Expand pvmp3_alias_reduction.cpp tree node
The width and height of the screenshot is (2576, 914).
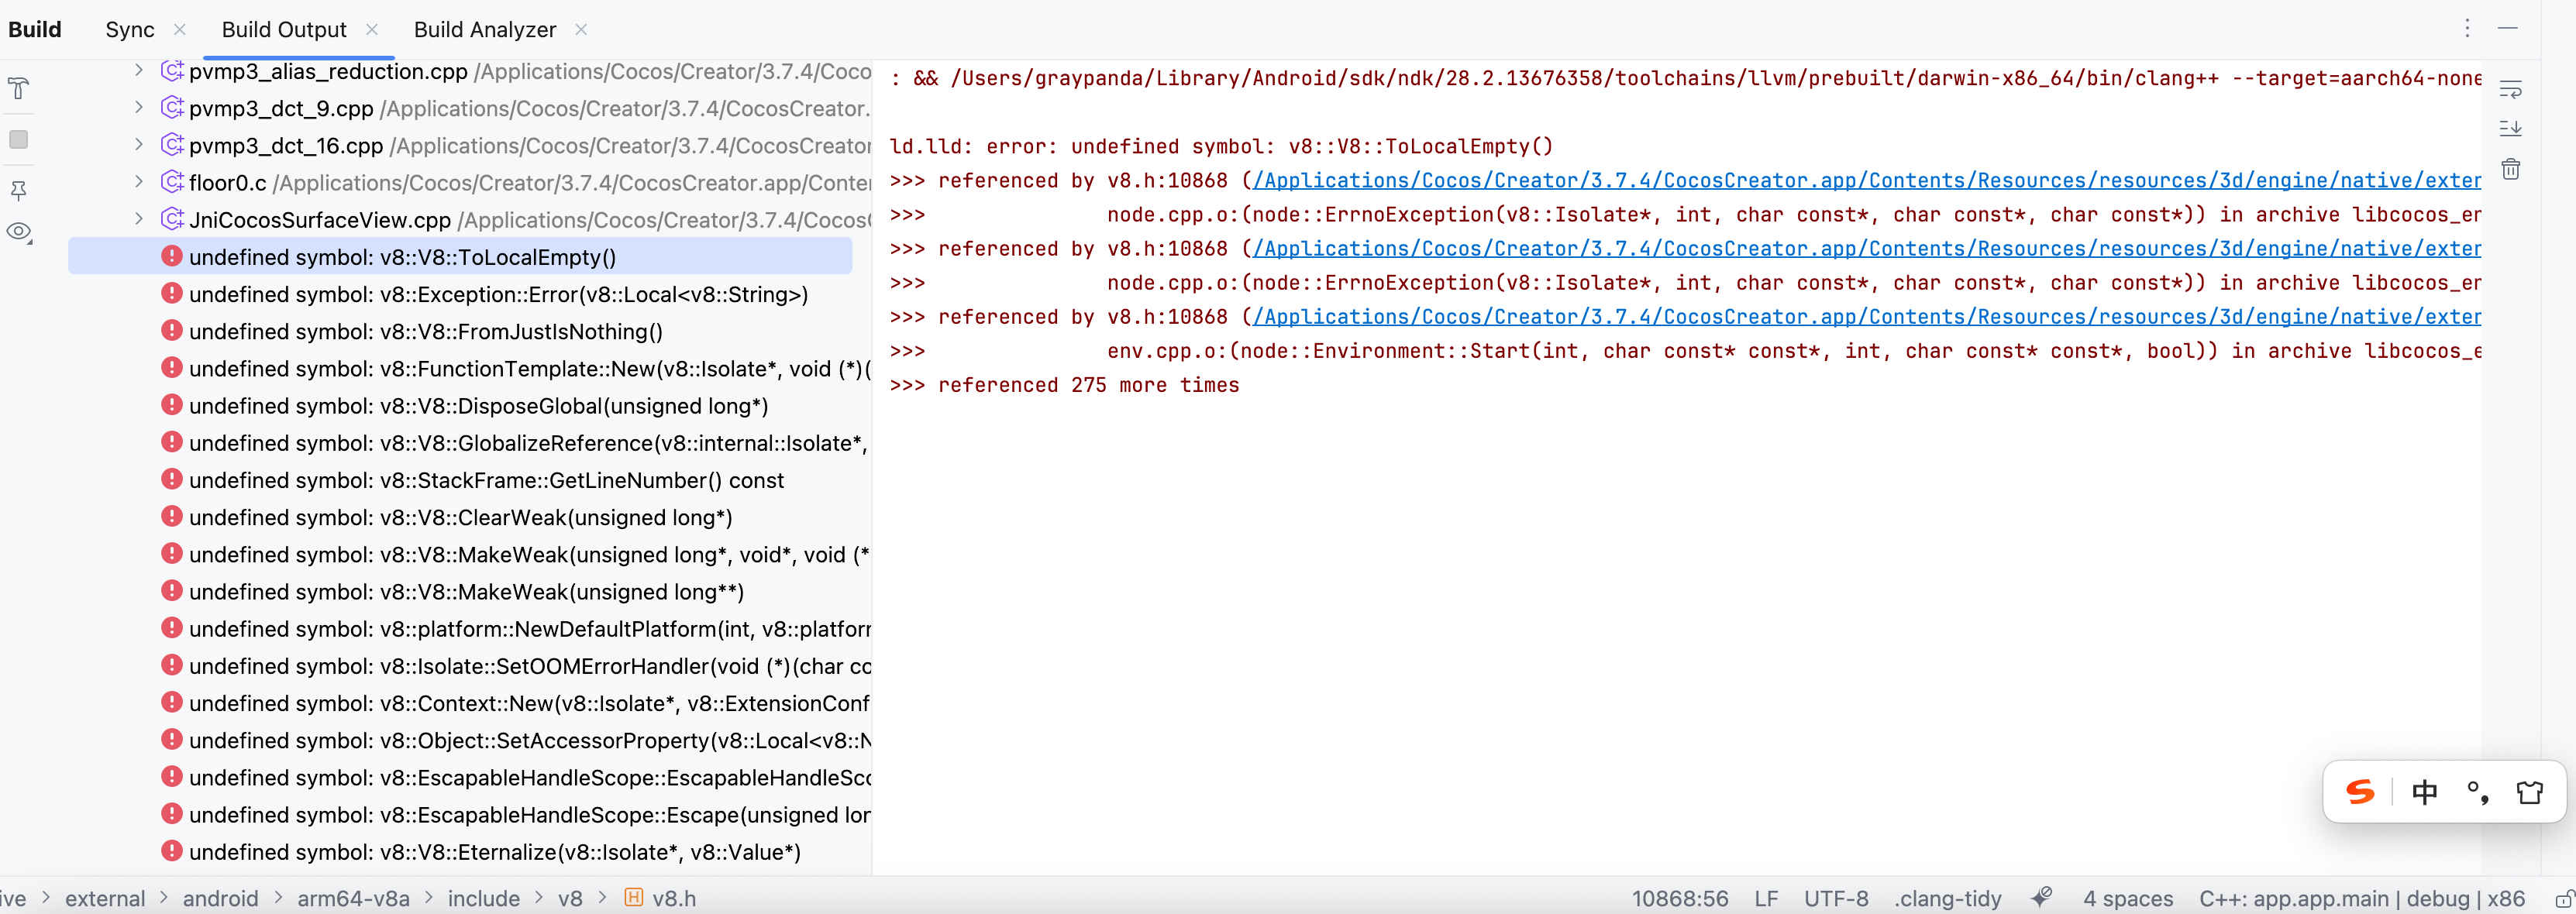pyautogui.click(x=139, y=71)
